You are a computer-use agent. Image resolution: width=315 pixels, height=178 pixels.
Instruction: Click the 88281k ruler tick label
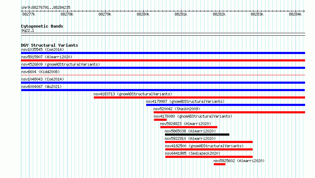coord(181,14)
